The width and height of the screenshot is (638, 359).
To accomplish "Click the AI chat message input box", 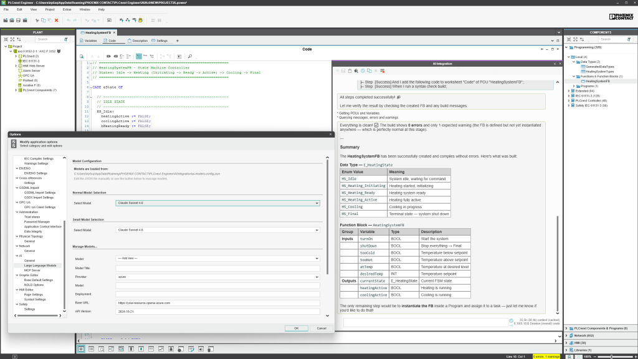I will (426, 322).
